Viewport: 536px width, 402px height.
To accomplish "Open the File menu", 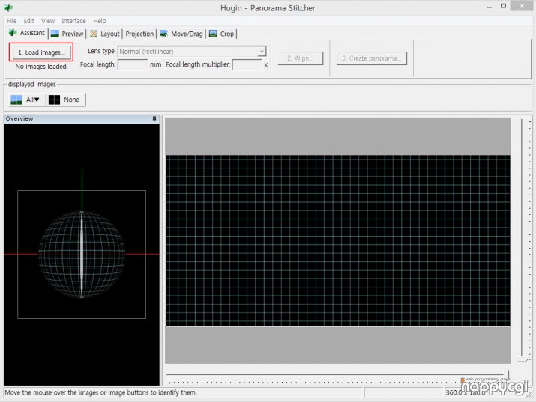I will pyautogui.click(x=12, y=21).
